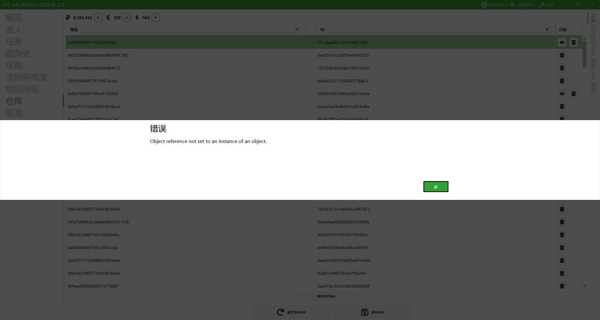The height and width of the screenshot is (320, 600).
Task: Clear the ID filter with X
Action: click(x=547, y=29)
